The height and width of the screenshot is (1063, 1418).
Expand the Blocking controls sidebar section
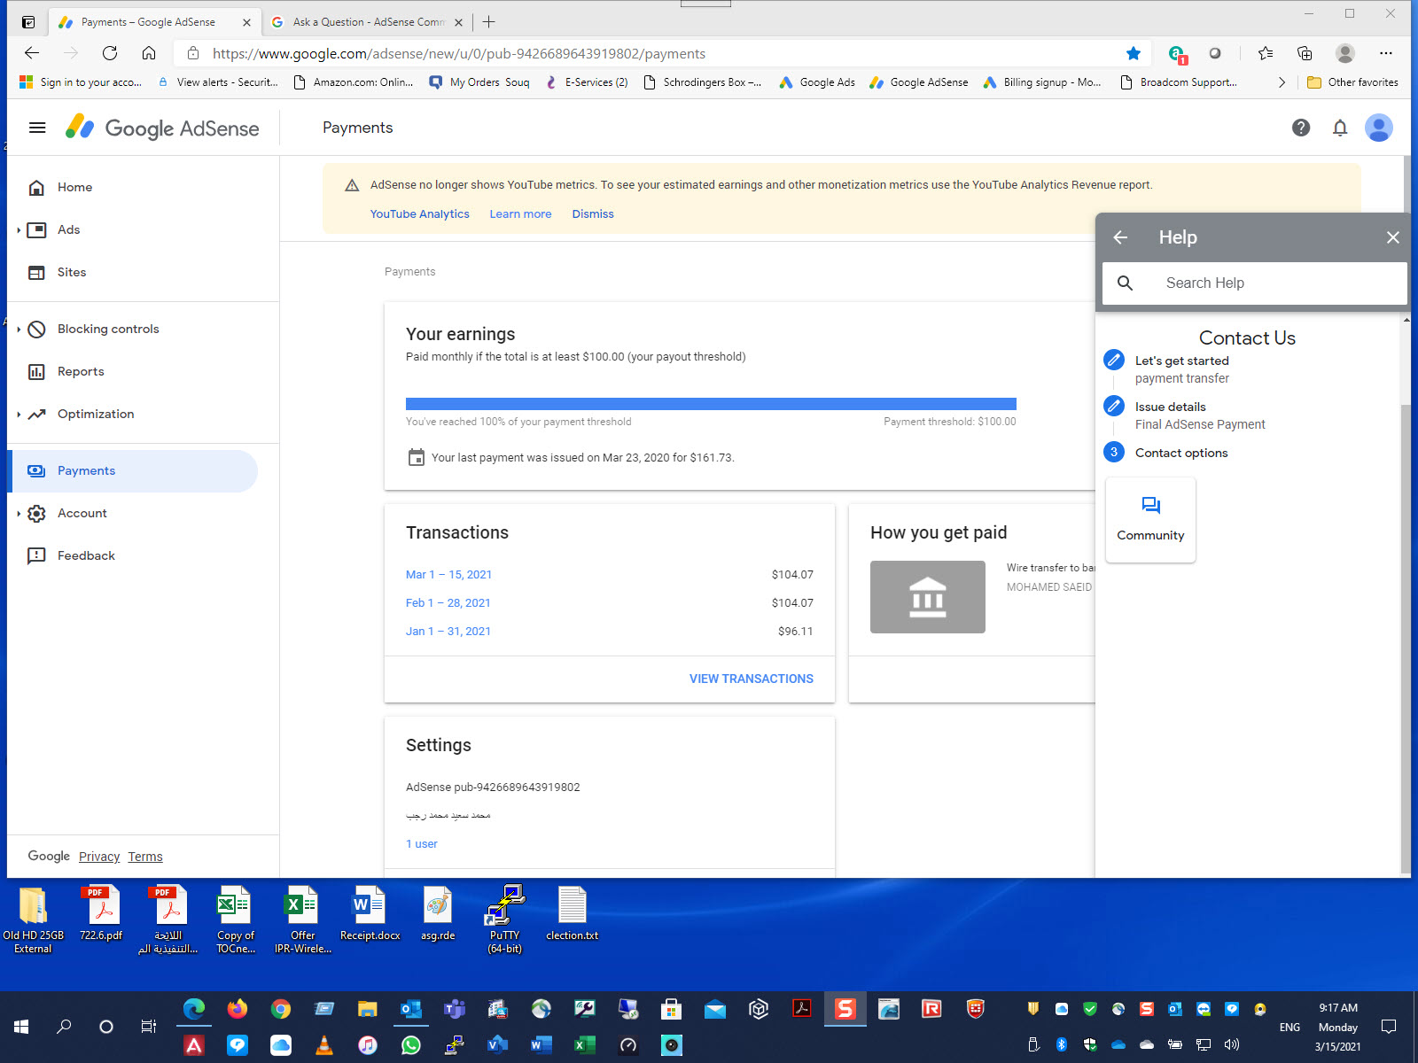19,330
